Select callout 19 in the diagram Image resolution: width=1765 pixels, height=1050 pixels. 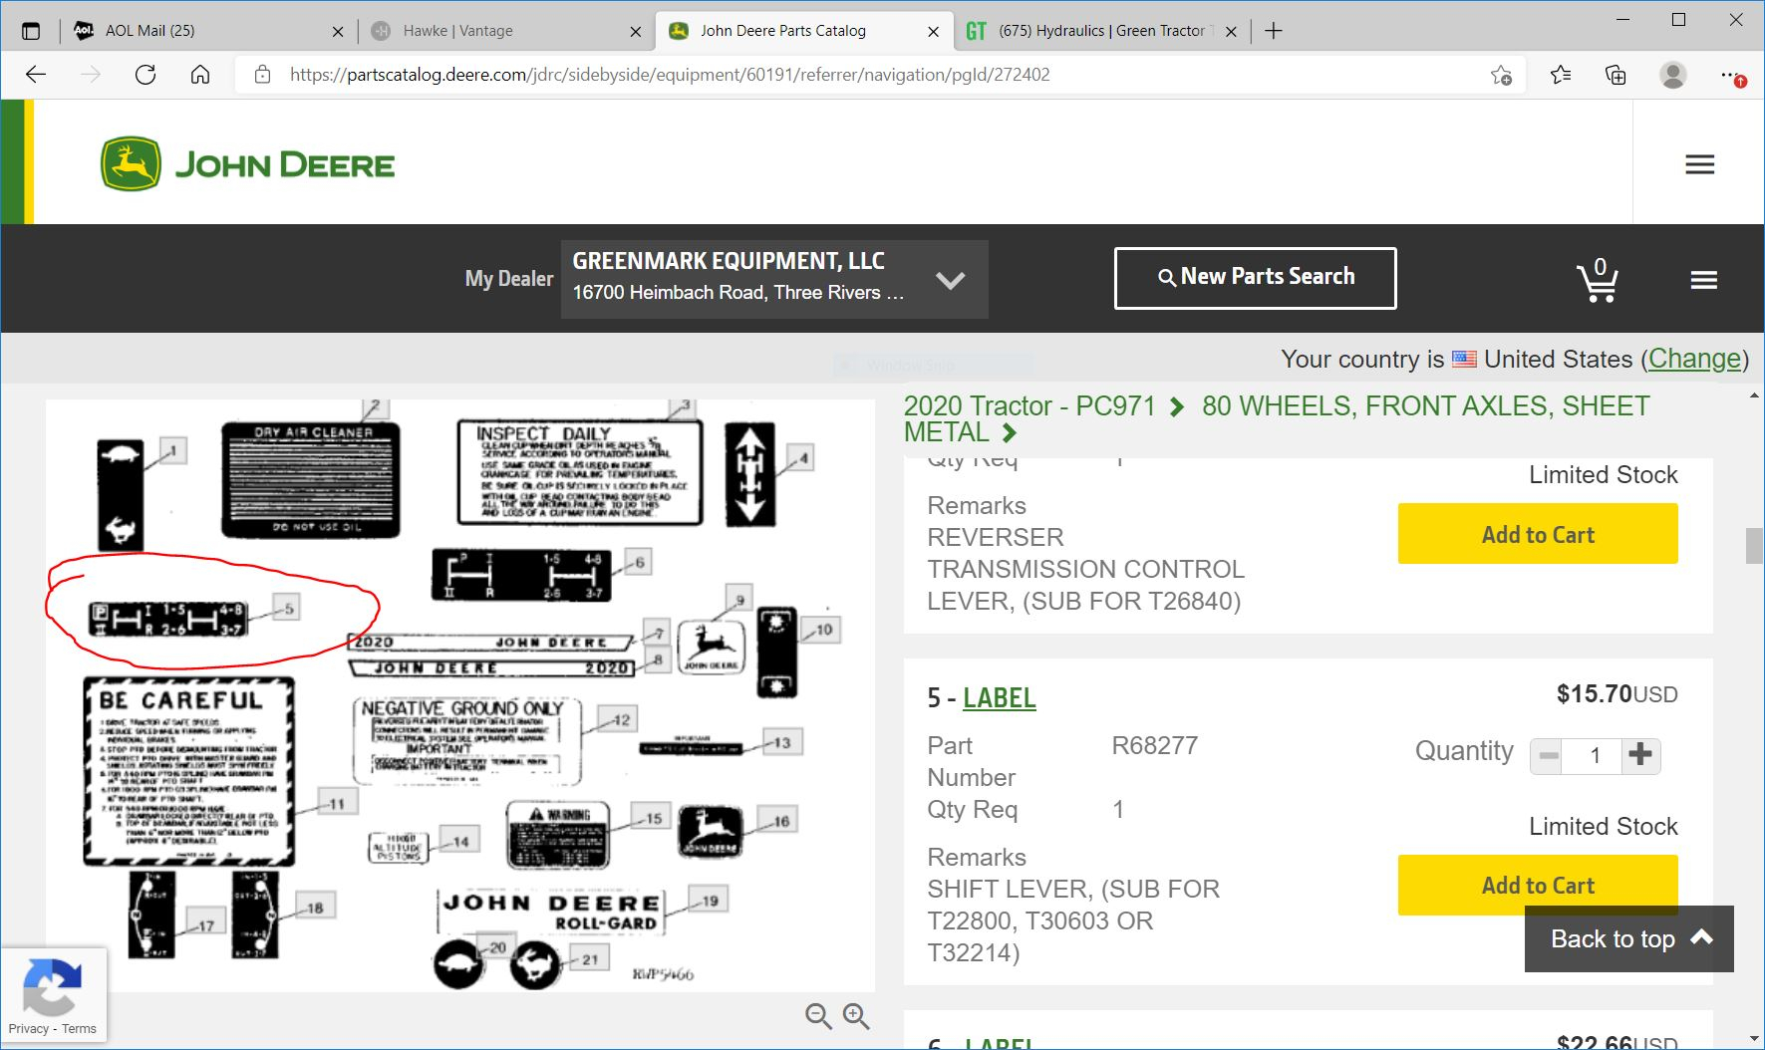tap(709, 901)
